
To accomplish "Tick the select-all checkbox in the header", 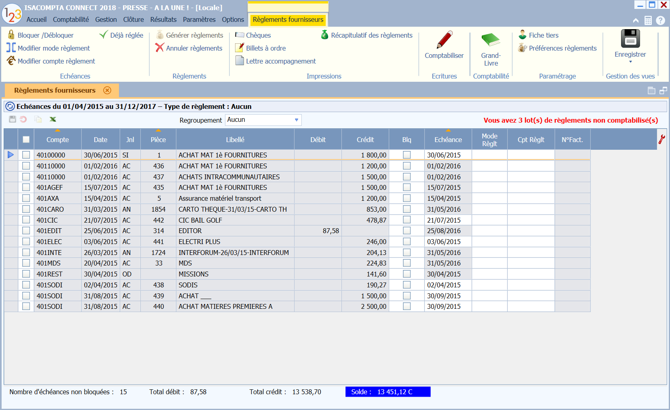I will pos(26,139).
